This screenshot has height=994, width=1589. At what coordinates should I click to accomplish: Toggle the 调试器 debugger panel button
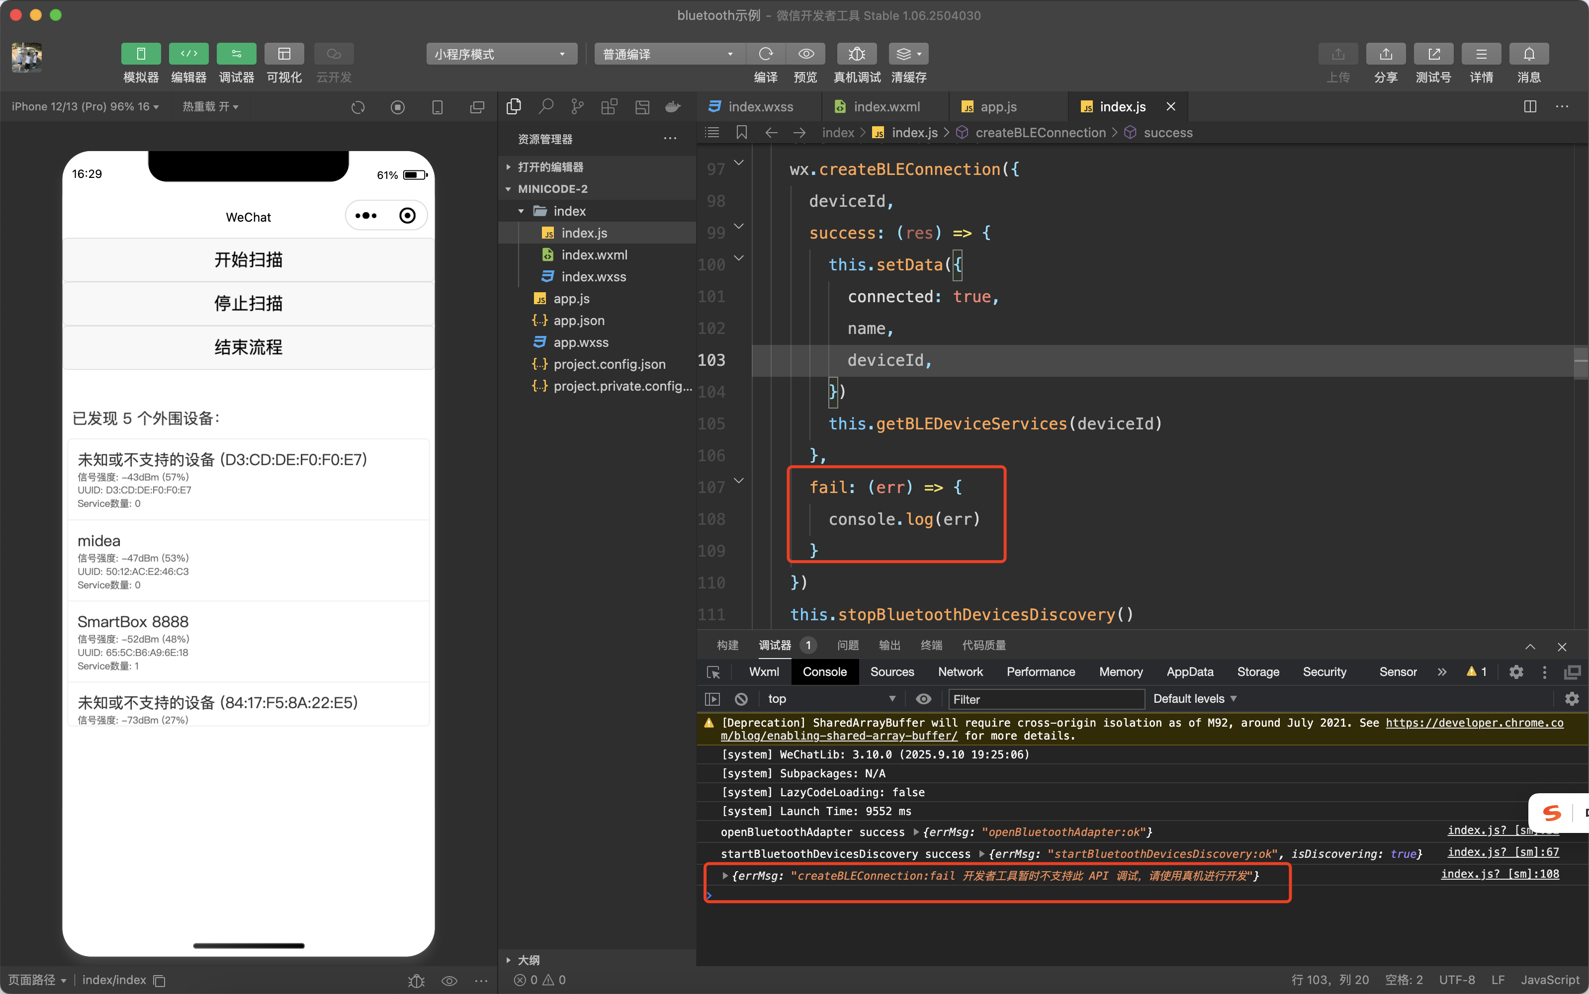(x=236, y=54)
